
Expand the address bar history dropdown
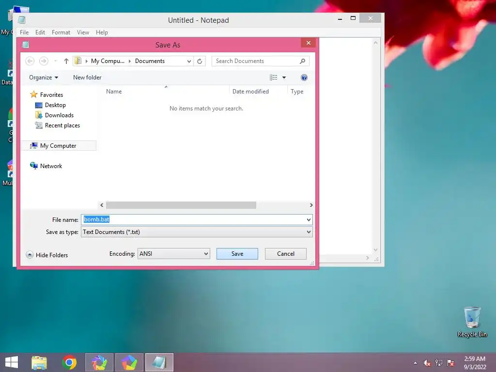coord(189,61)
